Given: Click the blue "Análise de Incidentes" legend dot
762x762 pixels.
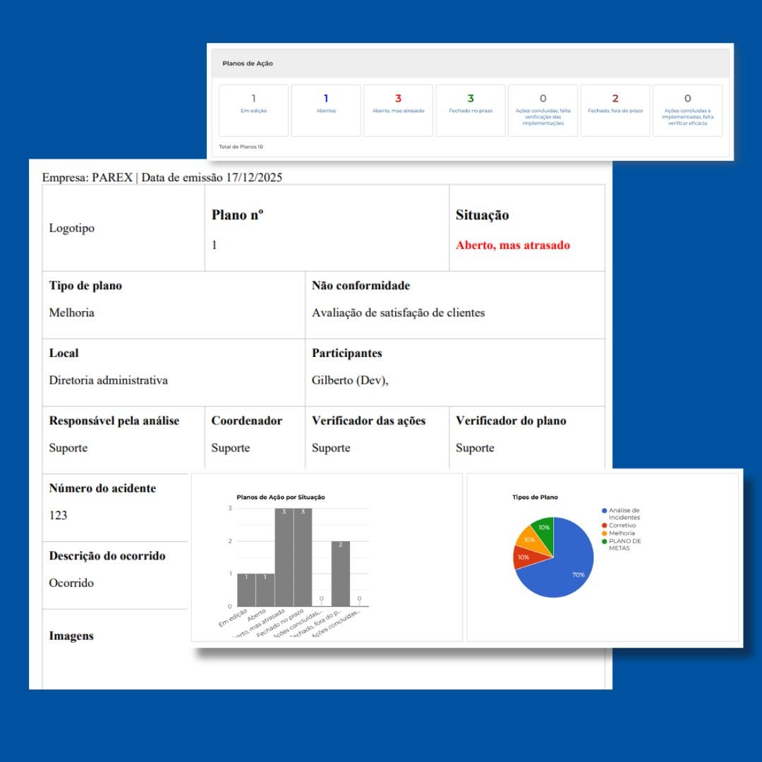Looking at the screenshot, I should [604, 510].
